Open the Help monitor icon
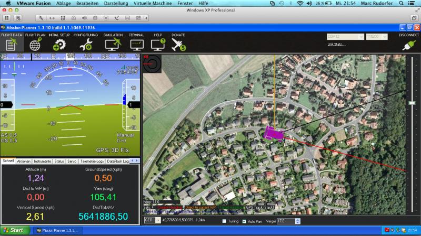The width and height of the screenshot is (421, 236). coord(158,45)
